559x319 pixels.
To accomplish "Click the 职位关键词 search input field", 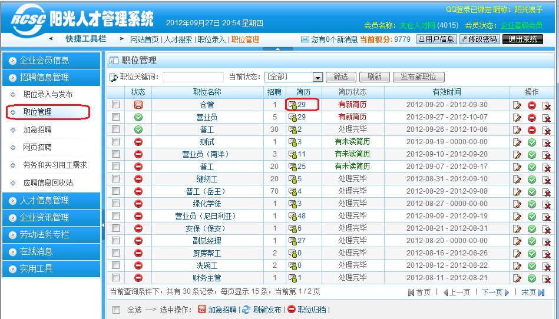I will (193, 77).
